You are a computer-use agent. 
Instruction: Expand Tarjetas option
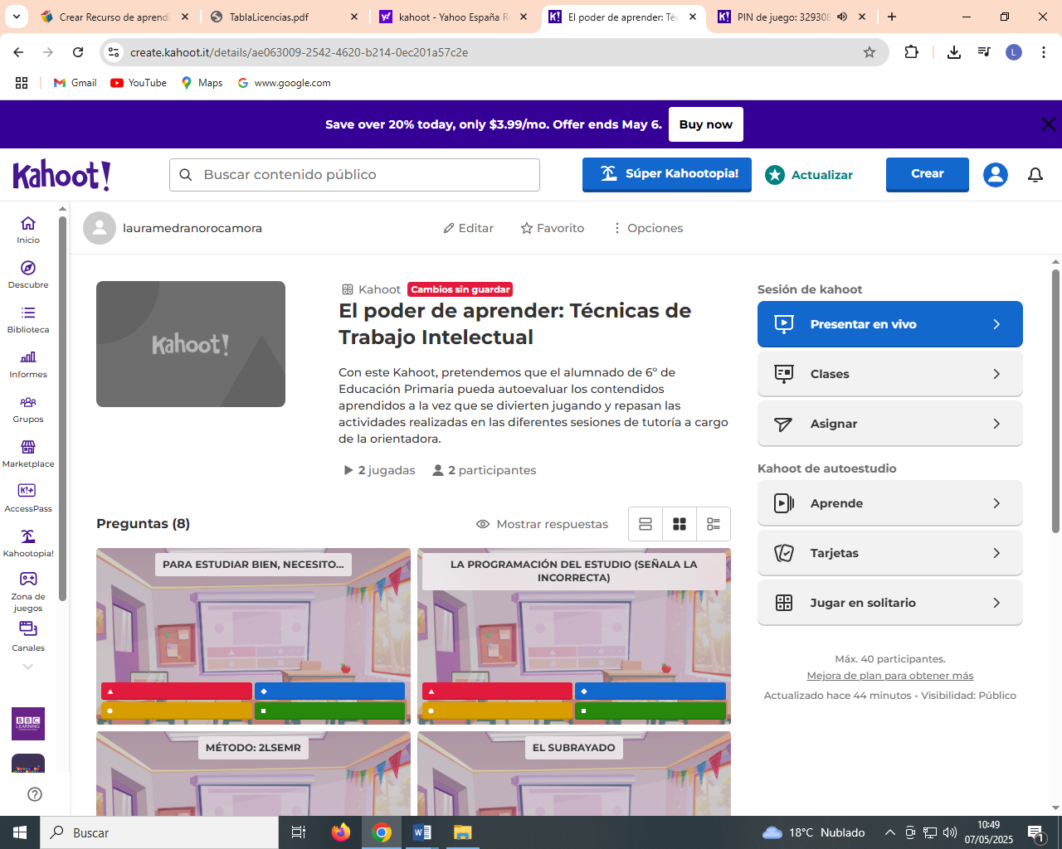889,553
